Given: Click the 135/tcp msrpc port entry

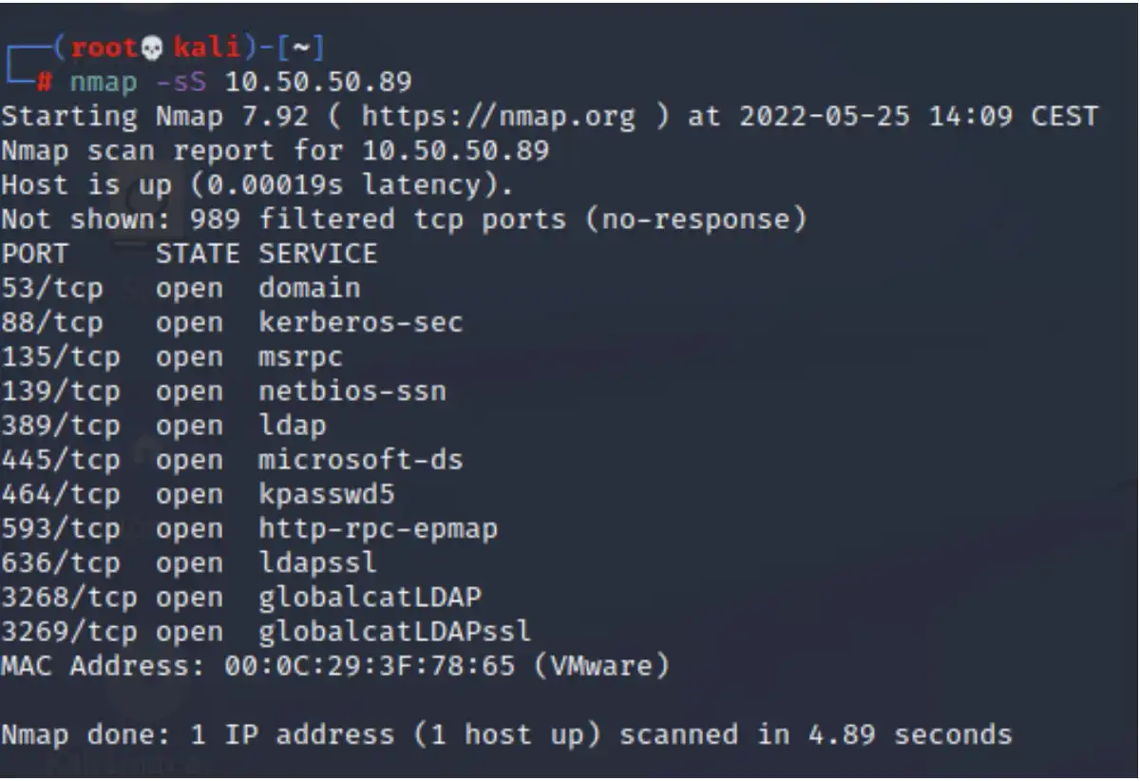Looking at the screenshot, I should pyautogui.click(x=171, y=357).
